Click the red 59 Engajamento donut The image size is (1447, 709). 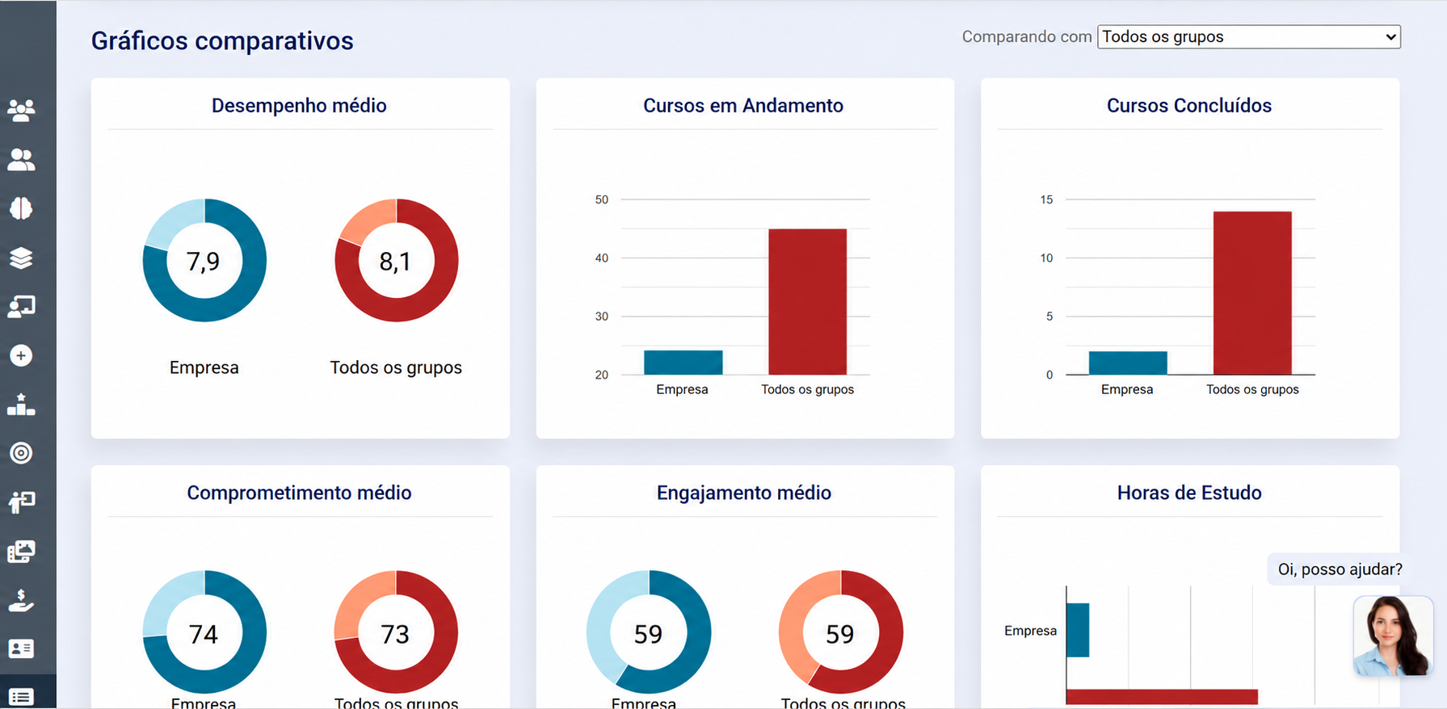(841, 631)
